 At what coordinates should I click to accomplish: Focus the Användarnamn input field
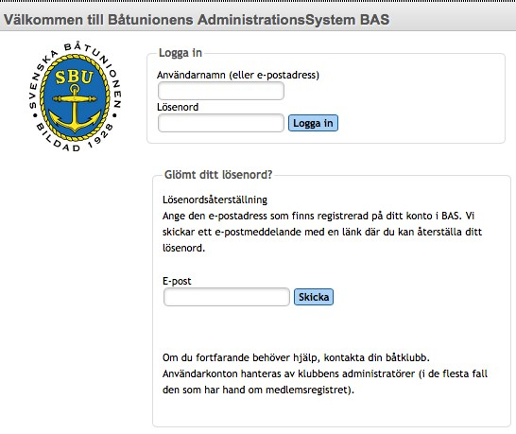221,91
